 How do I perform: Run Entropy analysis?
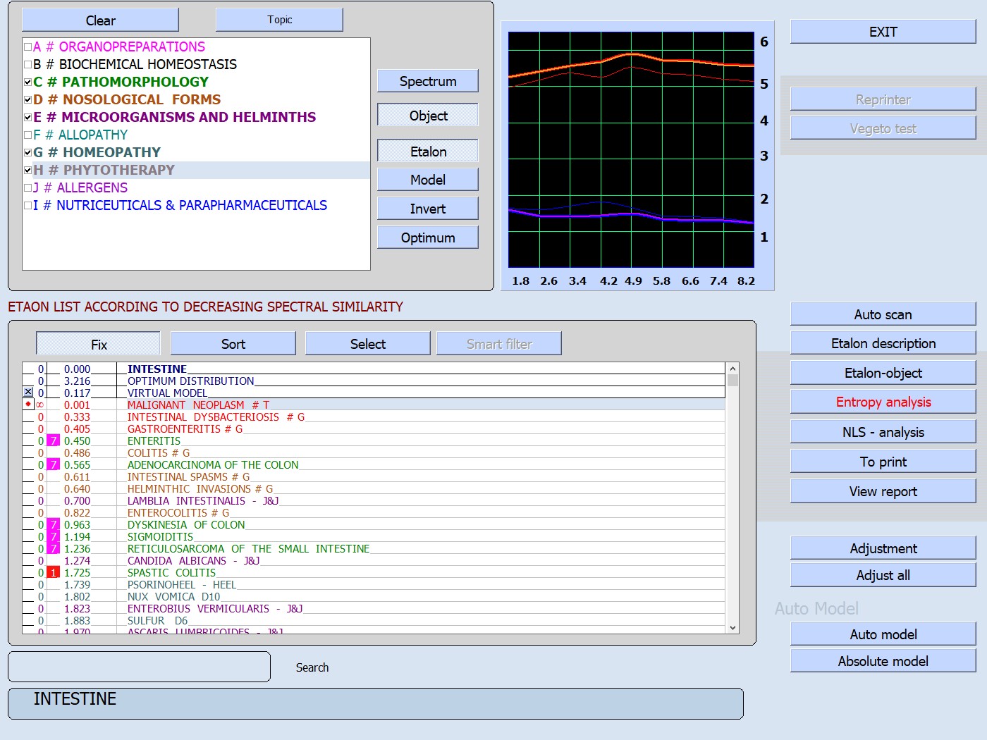883,402
